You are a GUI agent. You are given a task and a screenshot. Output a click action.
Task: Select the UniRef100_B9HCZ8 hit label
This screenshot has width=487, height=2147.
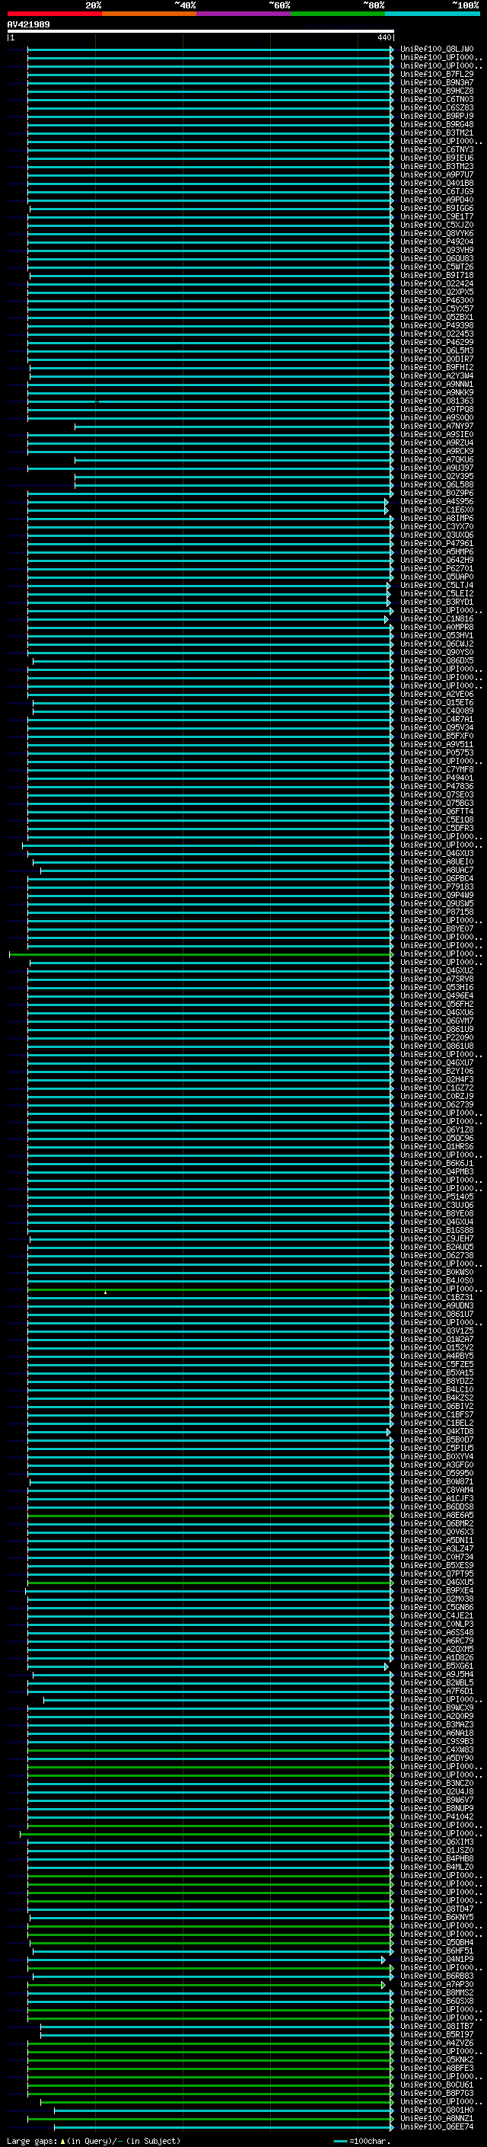tap(437, 91)
